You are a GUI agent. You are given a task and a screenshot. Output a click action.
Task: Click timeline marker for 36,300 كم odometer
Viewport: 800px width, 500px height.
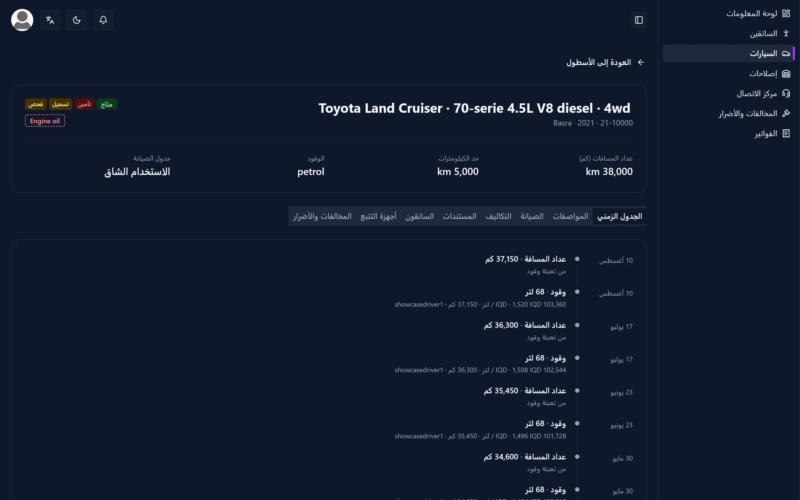[x=577, y=325]
